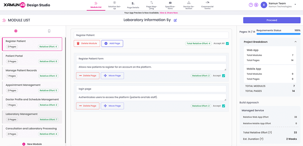Switch to mobile app phone view
This screenshot has width=303, height=146.
49,31
